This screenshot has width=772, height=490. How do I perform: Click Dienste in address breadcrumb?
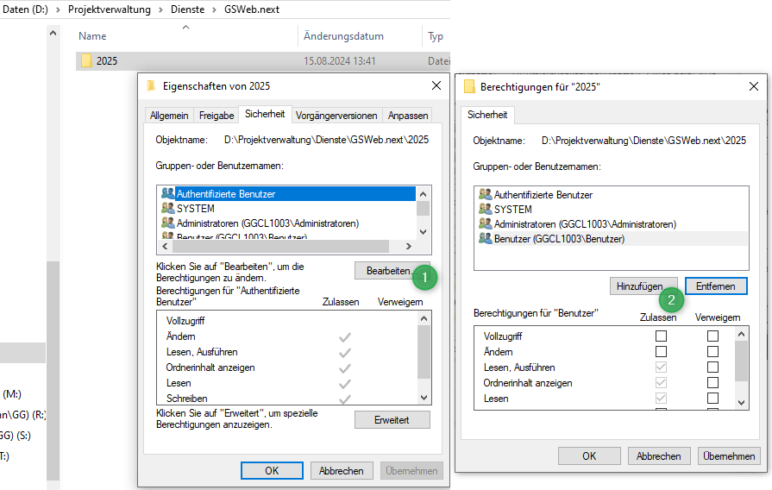187,9
